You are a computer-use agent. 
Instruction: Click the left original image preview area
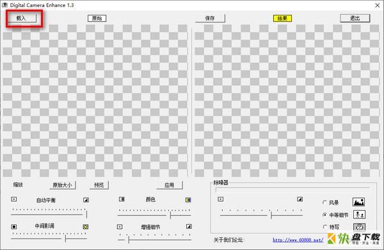[95, 101]
